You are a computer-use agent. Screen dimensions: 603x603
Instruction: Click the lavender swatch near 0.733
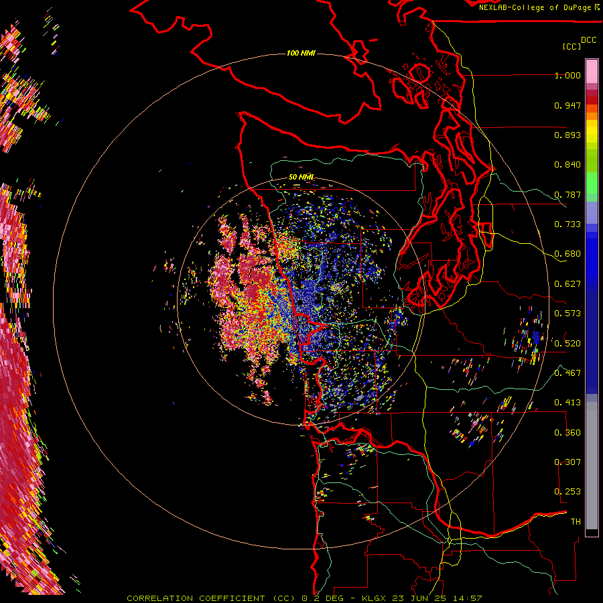pyautogui.click(x=592, y=212)
